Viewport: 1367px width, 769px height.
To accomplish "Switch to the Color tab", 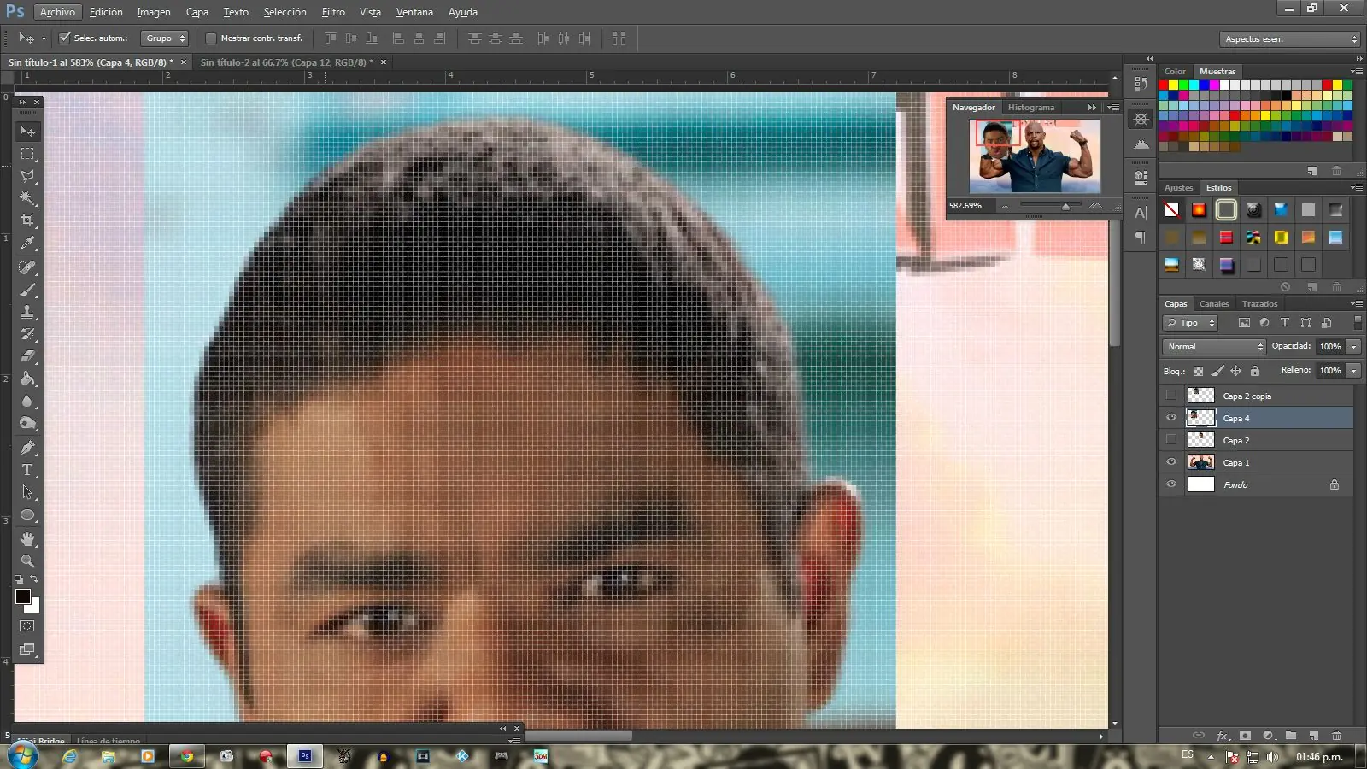I will (x=1175, y=72).
